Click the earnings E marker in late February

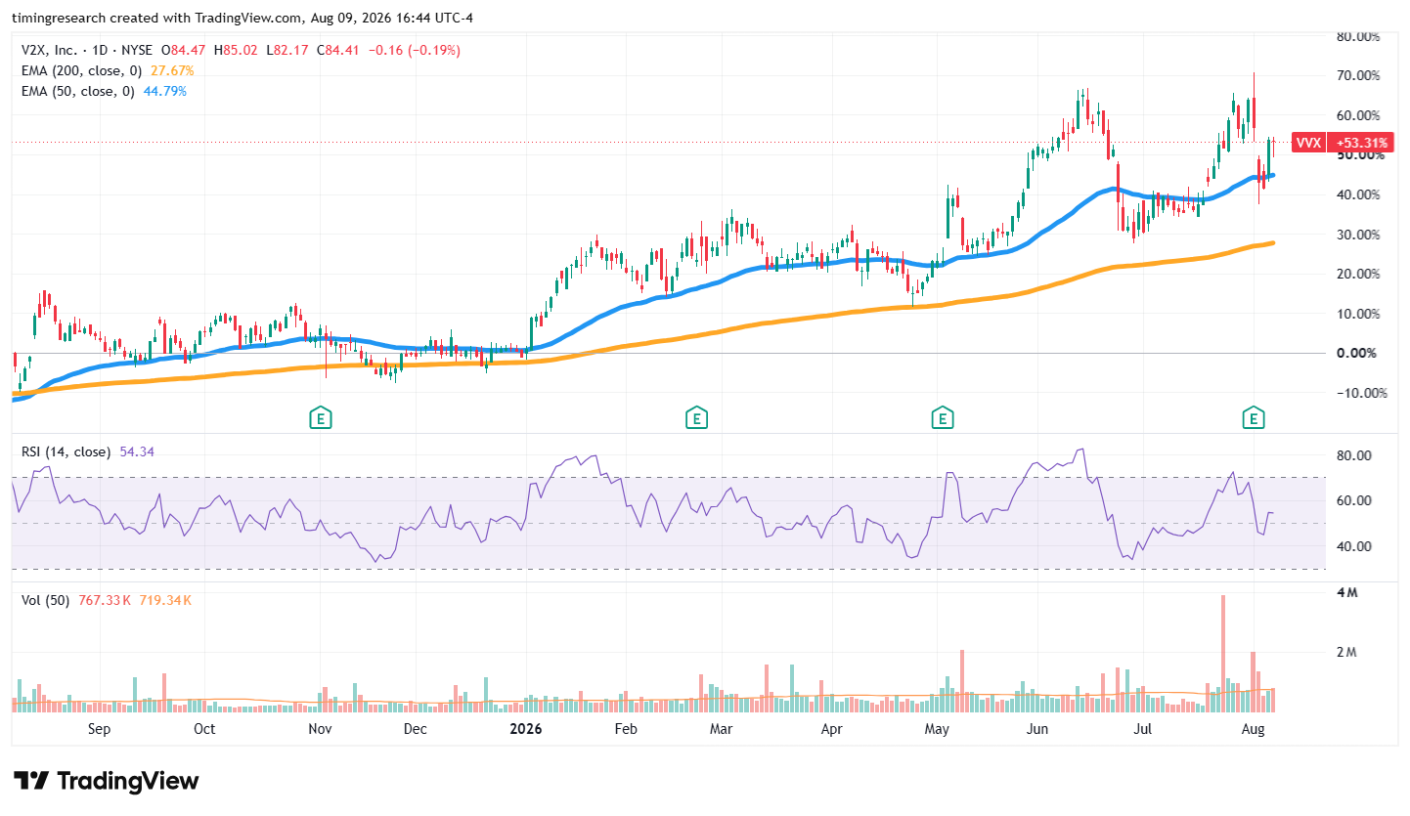coord(696,418)
